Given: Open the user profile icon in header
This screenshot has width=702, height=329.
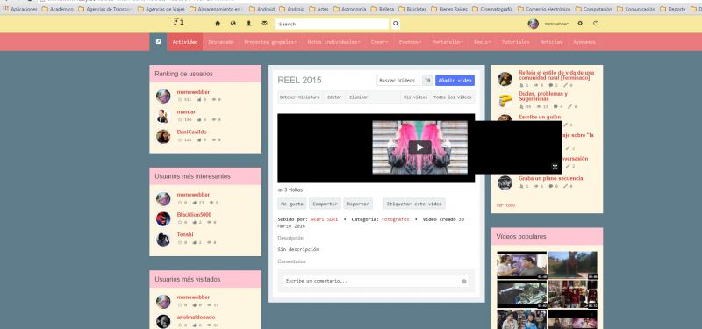Looking at the screenshot, I should [x=249, y=24].
